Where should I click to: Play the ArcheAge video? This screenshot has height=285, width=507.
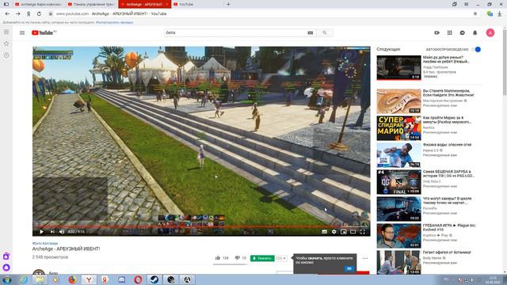[x=41, y=231]
